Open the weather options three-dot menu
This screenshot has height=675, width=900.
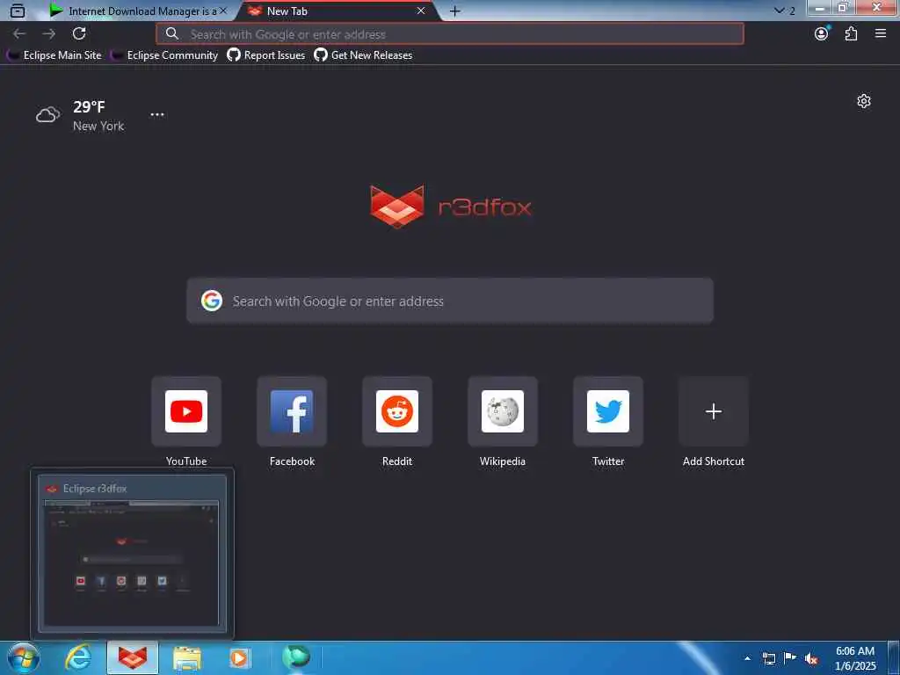157,115
